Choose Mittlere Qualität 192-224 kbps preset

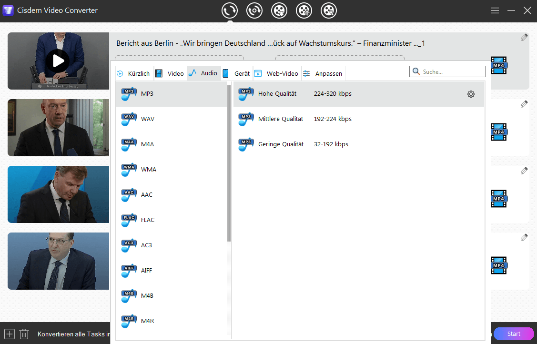tap(359, 119)
